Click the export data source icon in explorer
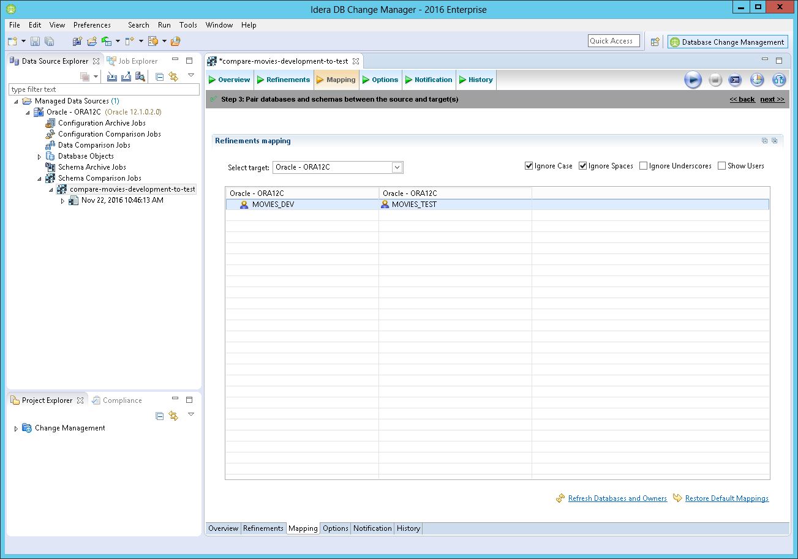 (126, 77)
